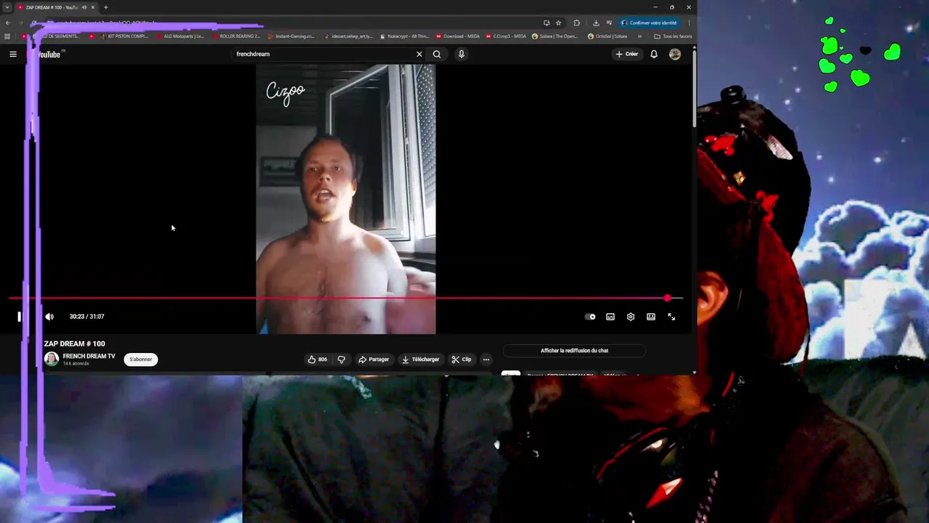Image resolution: width=929 pixels, height=523 pixels.
Task: Open the ROLLER BEARING bookmark
Action: pos(237,36)
